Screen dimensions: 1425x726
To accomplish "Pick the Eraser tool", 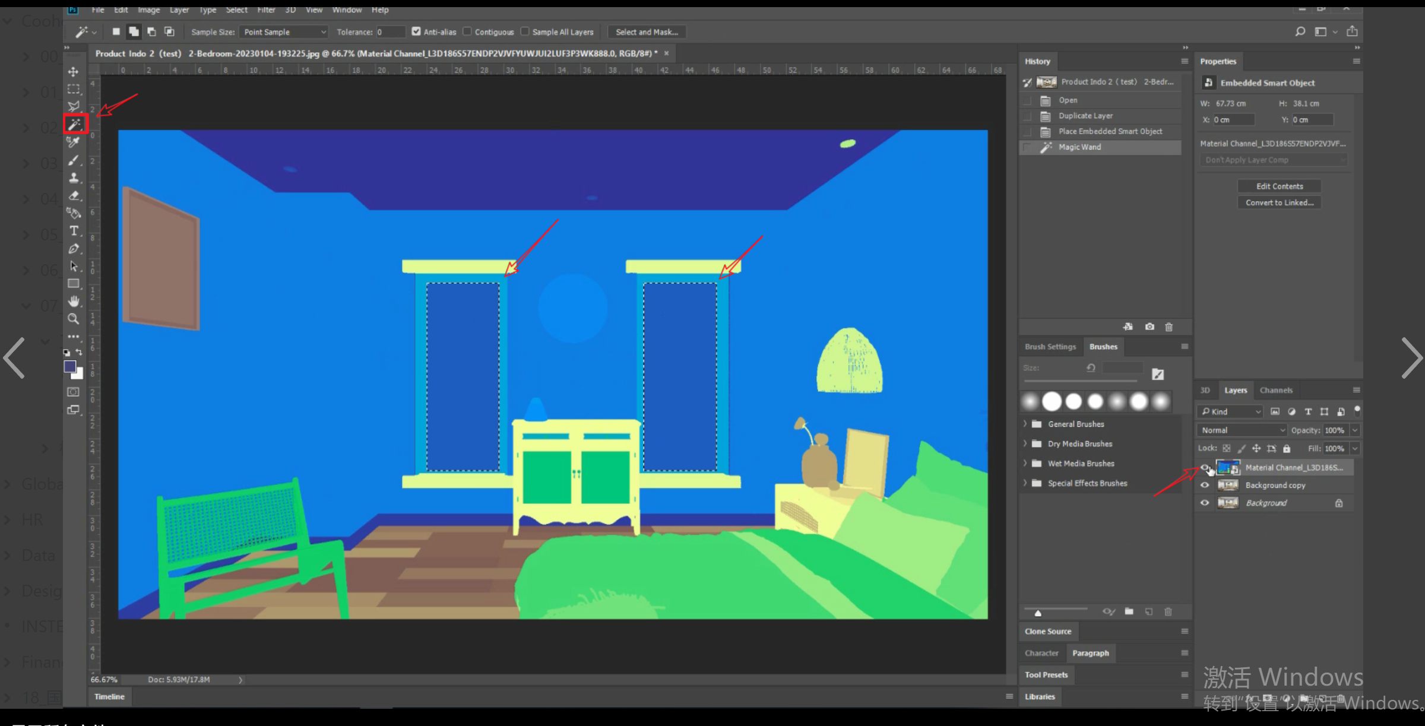I will point(74,195).
